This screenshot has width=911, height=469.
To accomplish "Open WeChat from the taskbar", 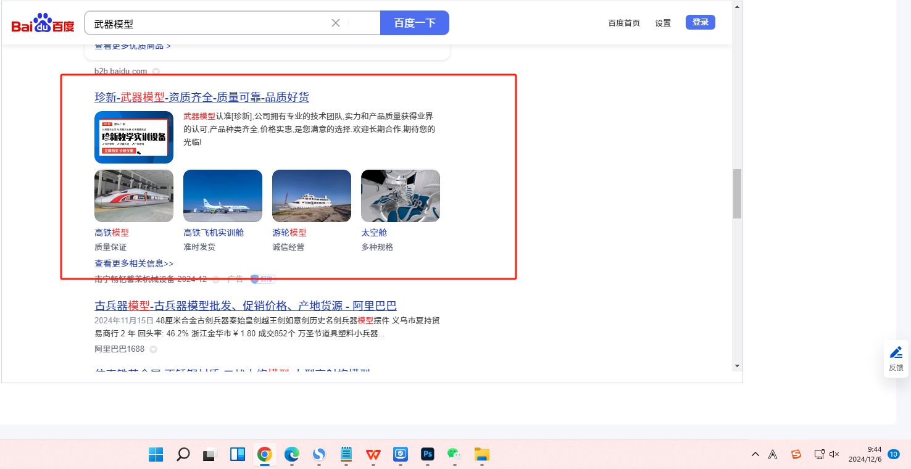I will [x=455, y=455].
